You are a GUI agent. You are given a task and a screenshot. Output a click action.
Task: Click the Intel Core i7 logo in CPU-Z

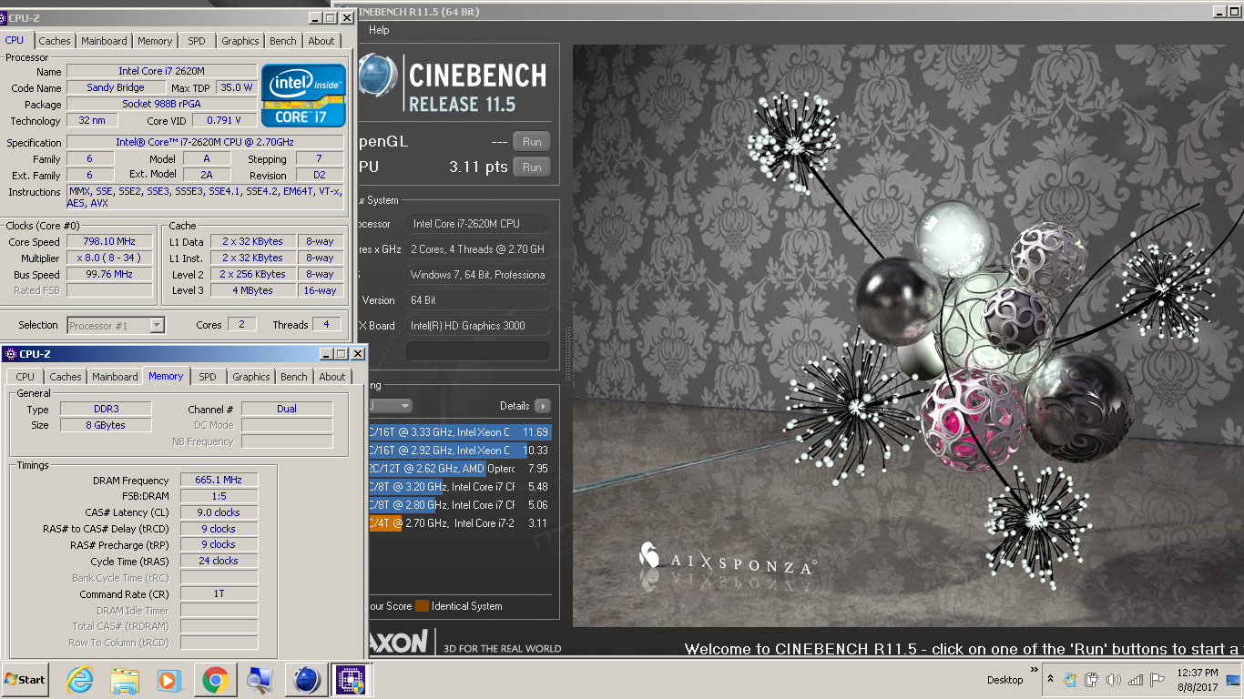[x=303, y=96]
